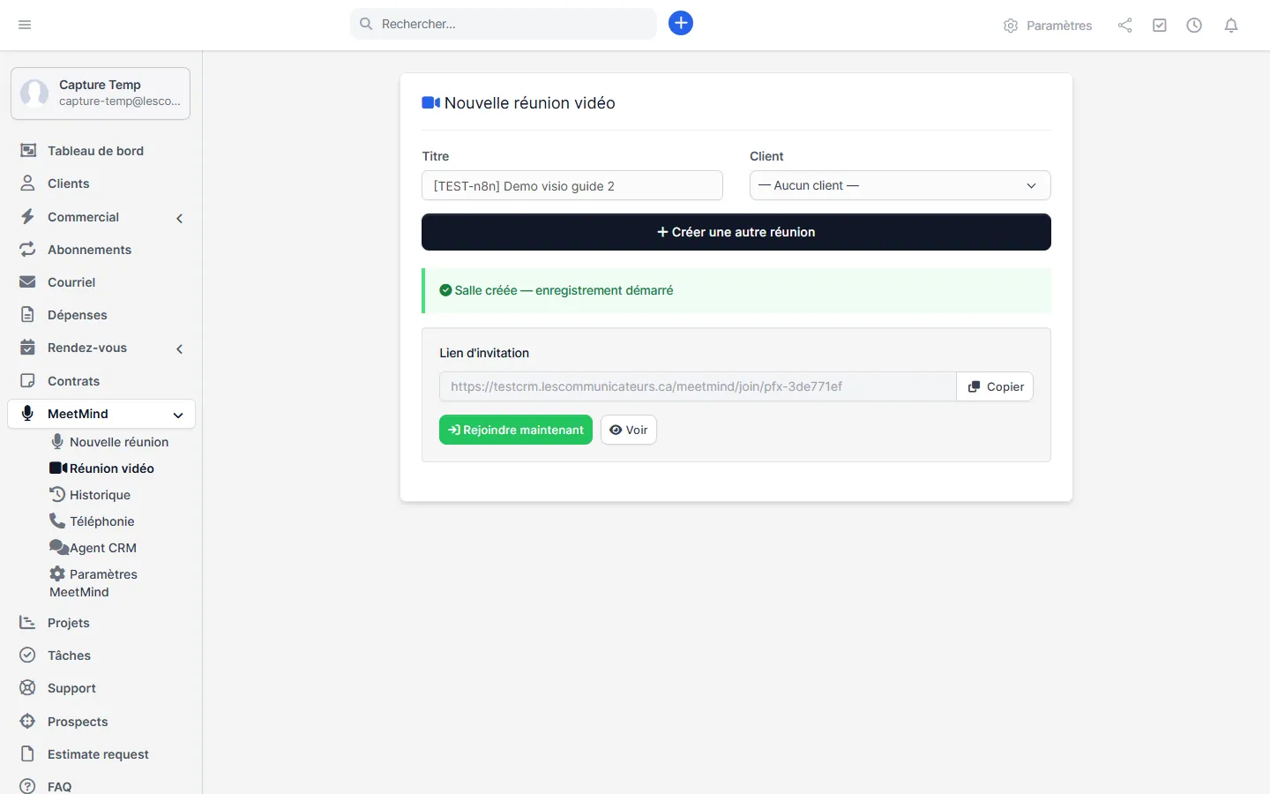The height and width of the screenshot is (794, 1270).
Task: Open the share icon in top bar
Action: point(1124,26)
